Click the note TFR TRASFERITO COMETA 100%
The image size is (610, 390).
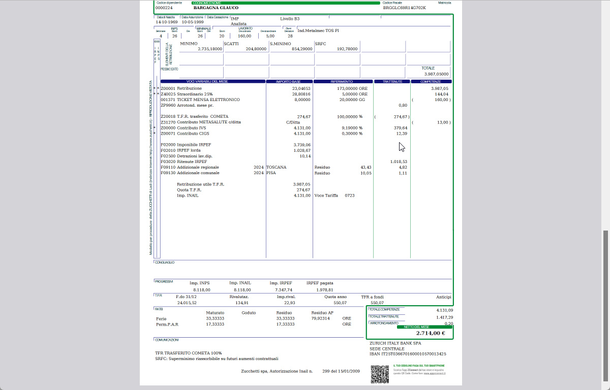tap(189, 353)
